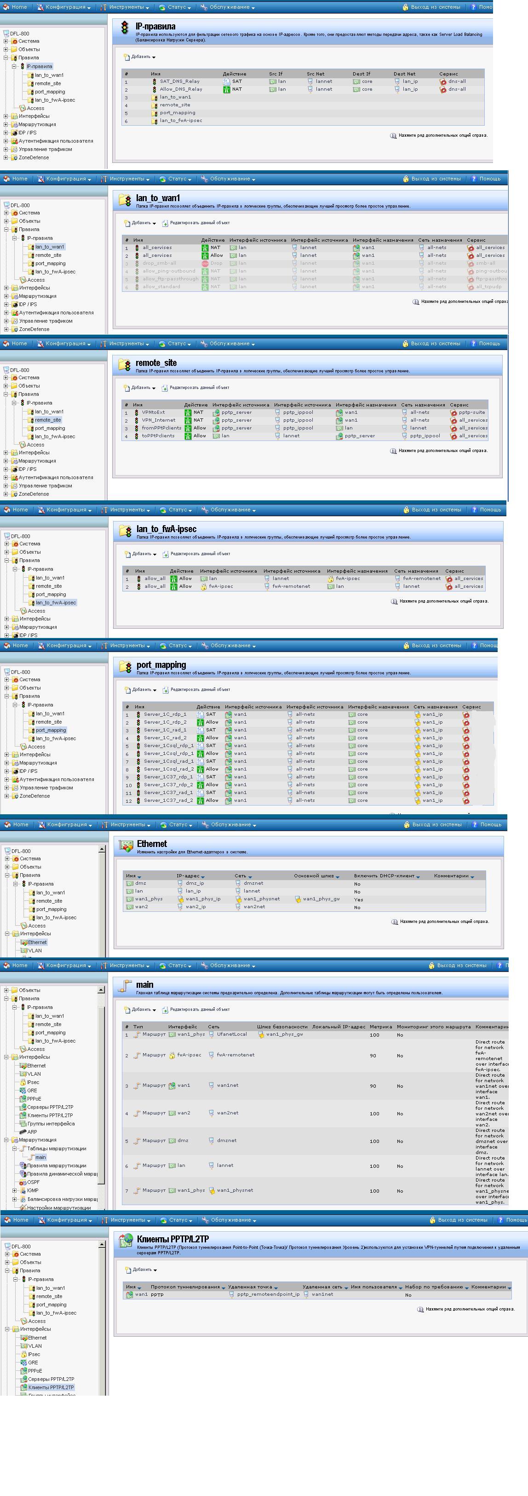Click Редактировать данный объект on remote_site page
The image size is (528, 1496).
pos(195,388)
